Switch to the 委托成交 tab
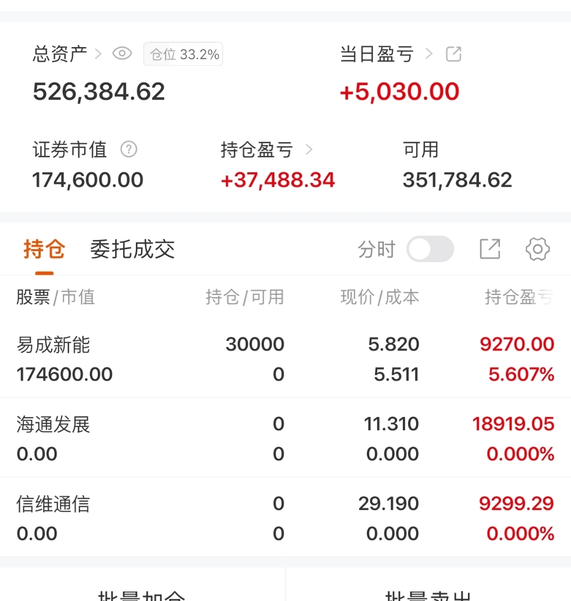 (132, 249)
